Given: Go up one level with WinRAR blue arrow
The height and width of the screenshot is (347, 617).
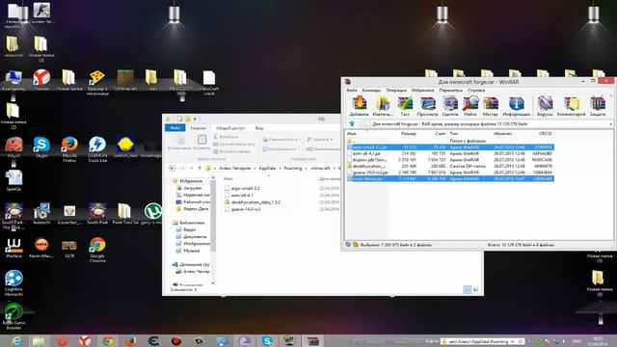Looking at the screenshot, I should 352,124.
